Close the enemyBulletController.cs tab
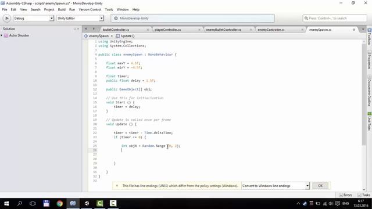Screen dimensions: 372x209 251,30
